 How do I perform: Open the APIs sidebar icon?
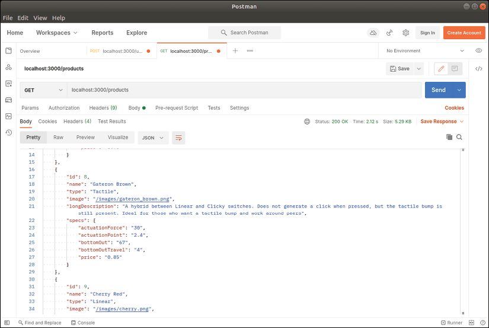[8, 67]
